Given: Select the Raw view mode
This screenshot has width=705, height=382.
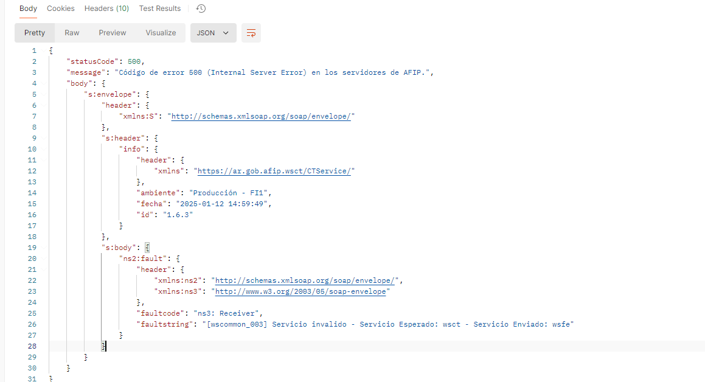Looking at the screenshot, I should [72, 33].
